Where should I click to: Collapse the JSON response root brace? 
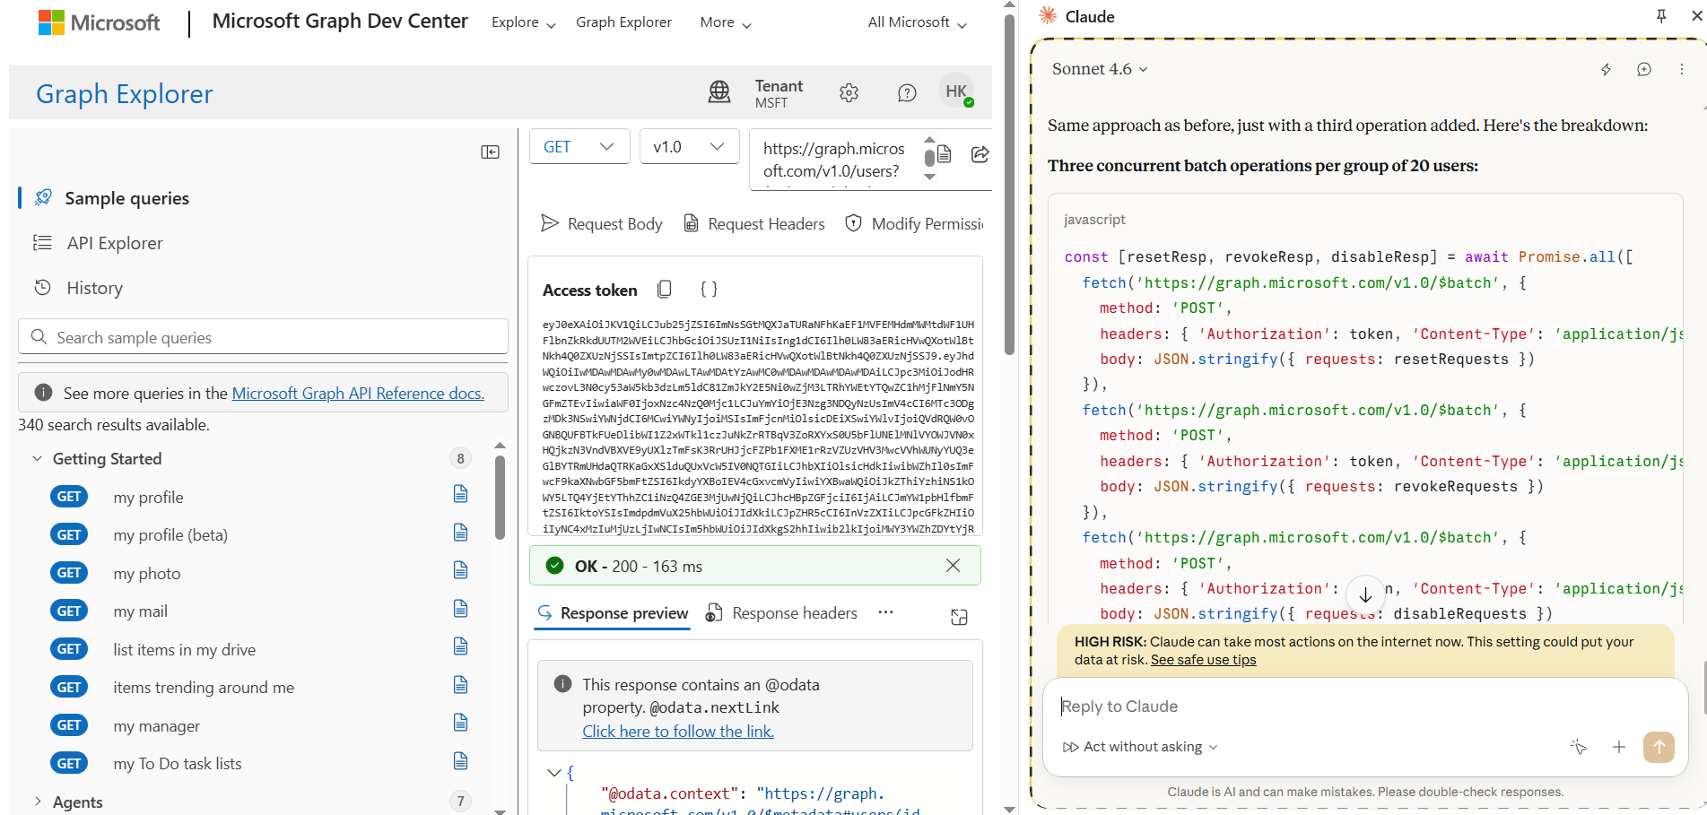(x=554, y=772)
